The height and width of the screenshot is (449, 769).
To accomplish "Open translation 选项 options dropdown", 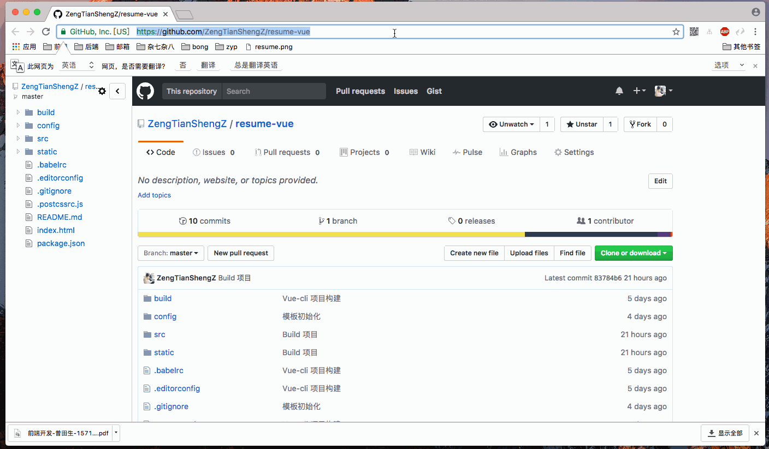I will (729, 65).
